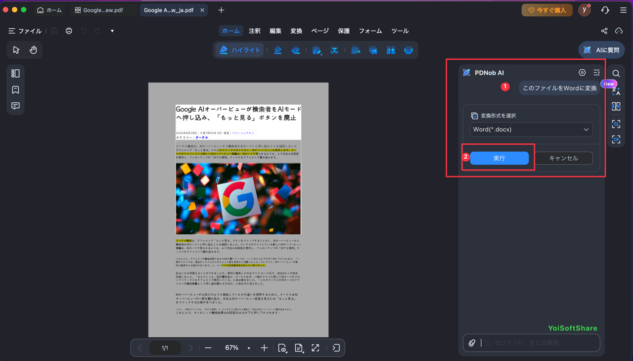Click the screenshot capture icon in right sidebar
Screen dimensions: 633x361
(x=616, y=124)
